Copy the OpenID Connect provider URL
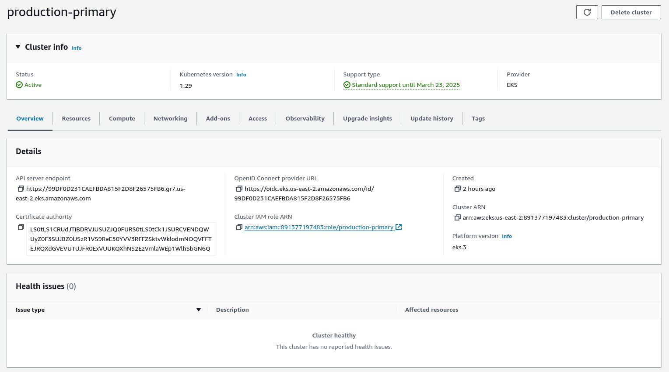The height and width of the screenshot is (372, 669). click(239, 189)
